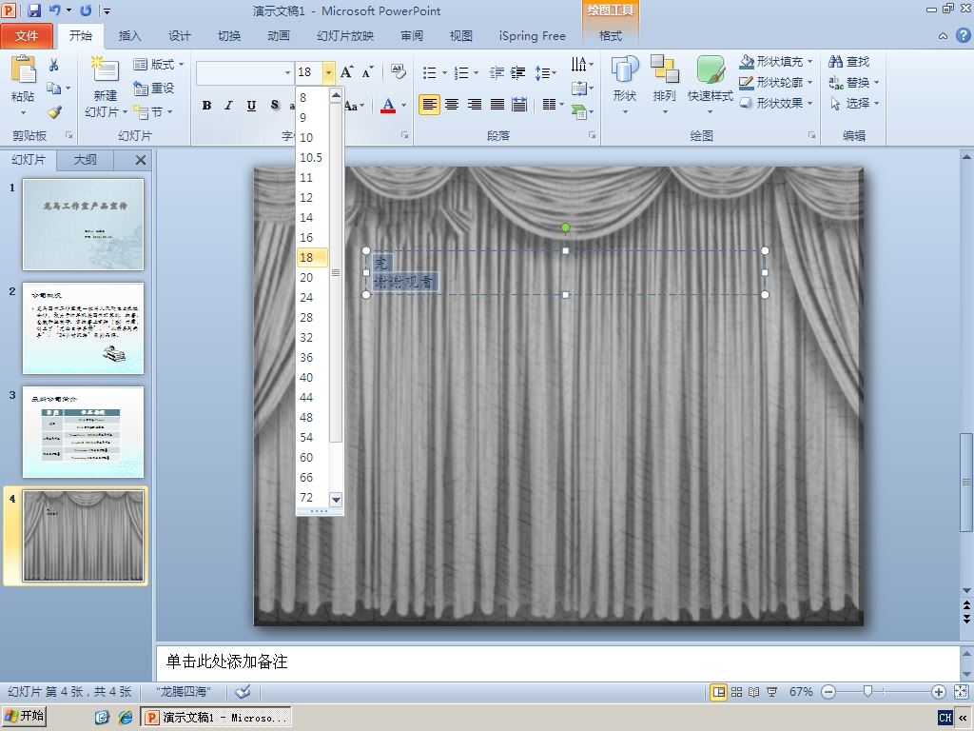This screenshot has height=731, width=974.
Task: Toggle text shadow
Action: click(x=275, y=105)
